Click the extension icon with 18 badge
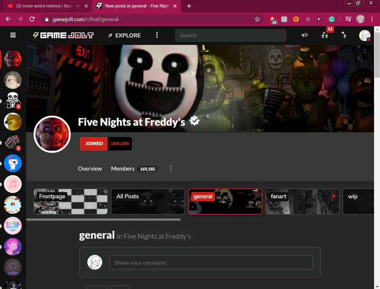Viewport: 380px width, 289px height. 273,19
